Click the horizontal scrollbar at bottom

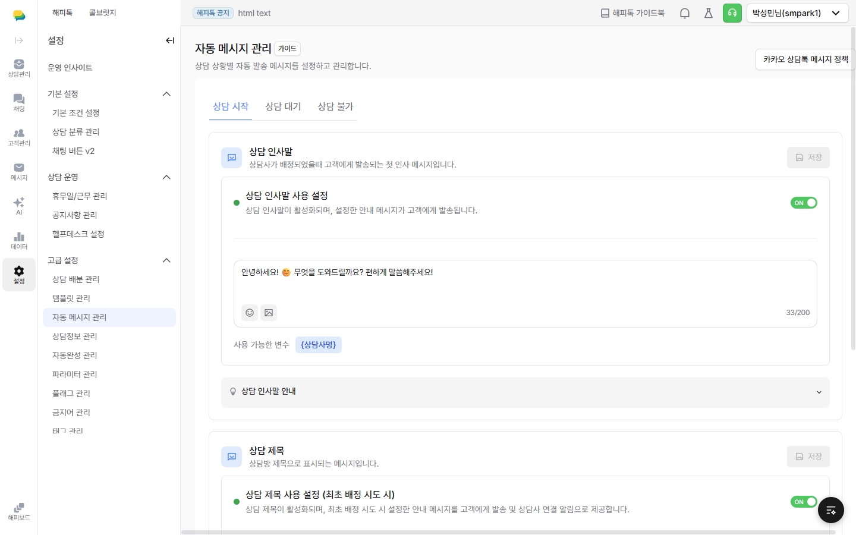[509, 532]
